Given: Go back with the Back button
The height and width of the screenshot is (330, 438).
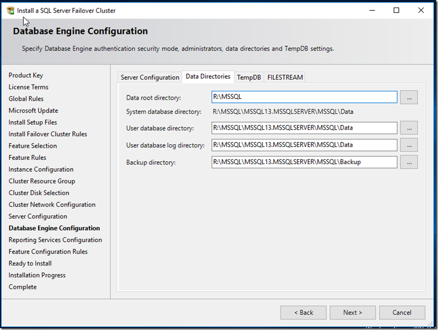Looking at the screenshot, I should click(x=303, y=313).
